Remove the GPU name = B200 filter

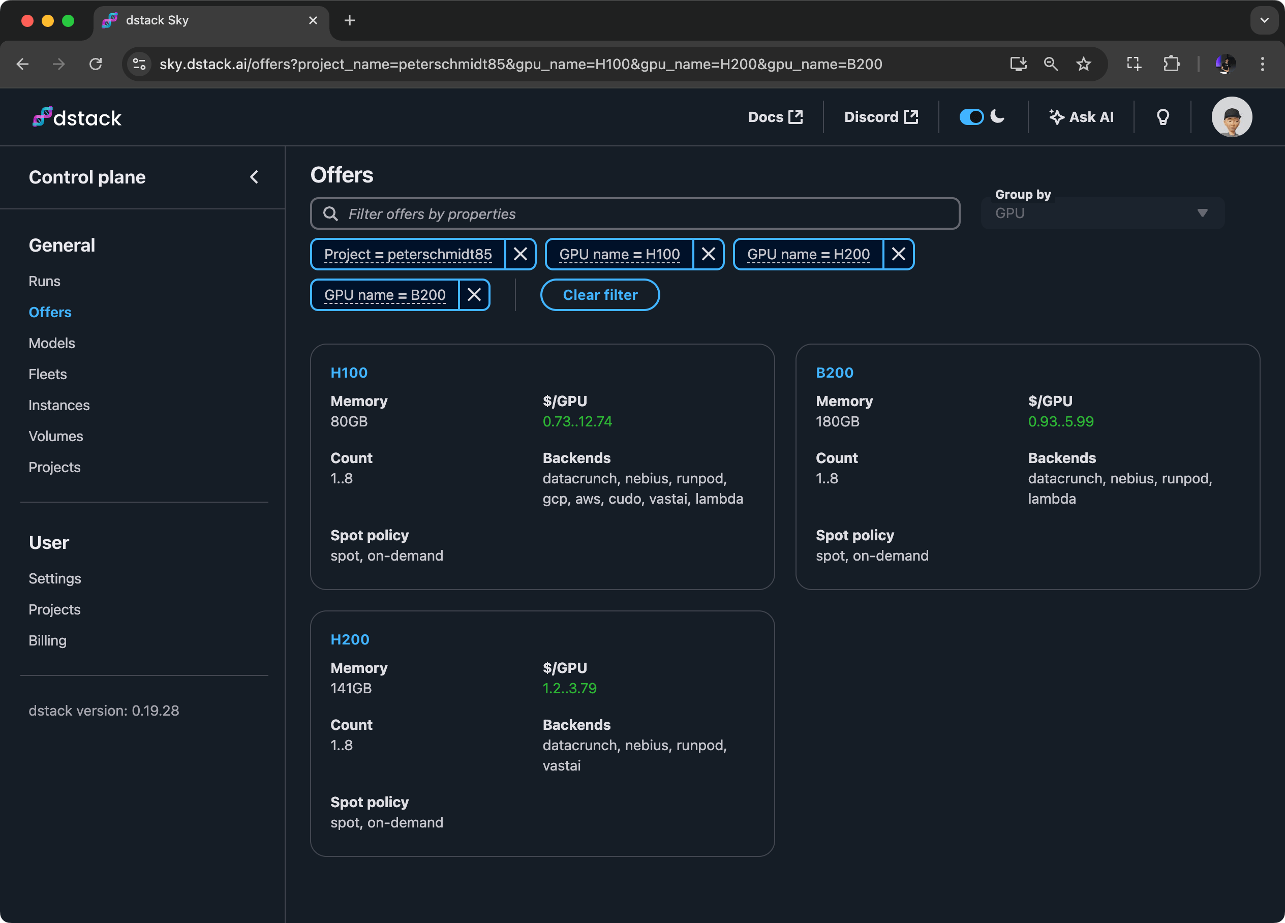tap(474, 295)
